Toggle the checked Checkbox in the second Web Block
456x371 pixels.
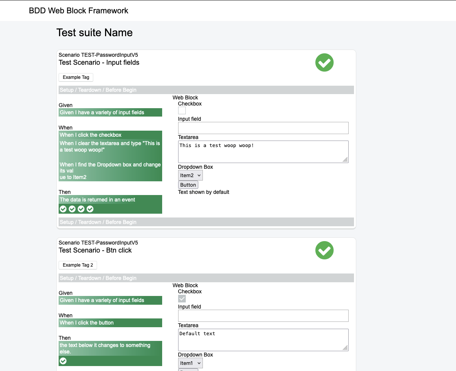(x=182, y=299)
